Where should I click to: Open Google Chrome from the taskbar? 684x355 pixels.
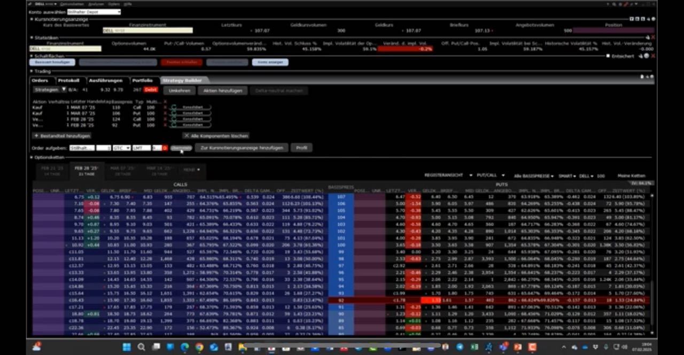click(x=199, y=347)
